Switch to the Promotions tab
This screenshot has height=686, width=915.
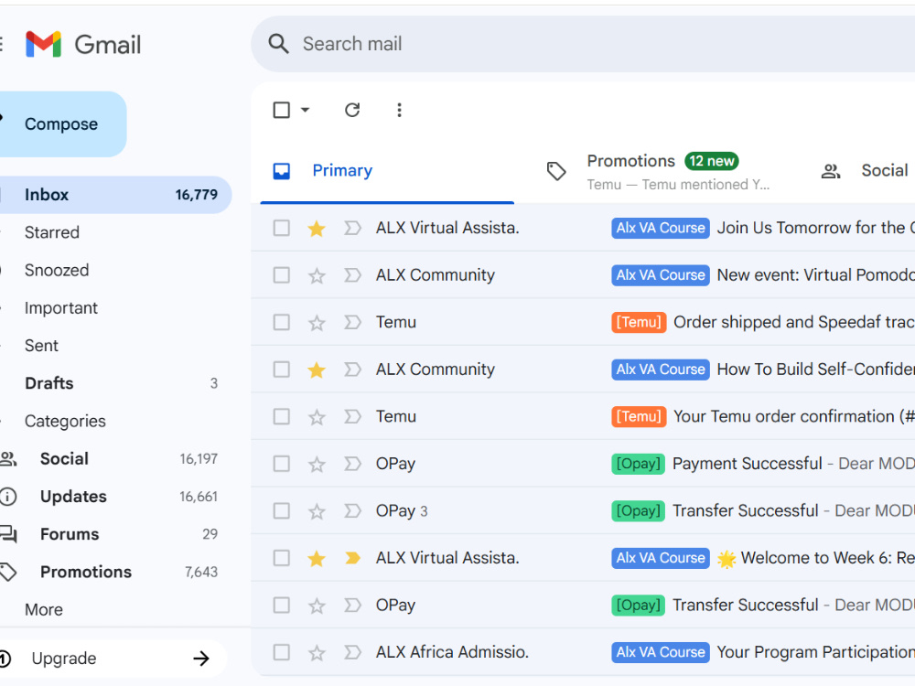click(658, 172)
